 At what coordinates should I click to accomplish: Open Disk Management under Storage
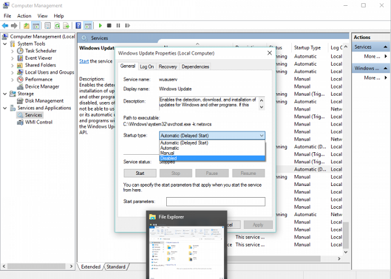[x=44, y=101]
